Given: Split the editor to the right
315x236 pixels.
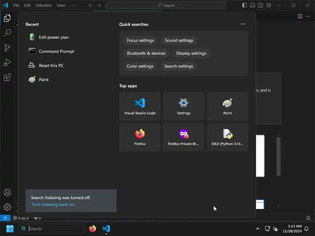Looking at the screenshot, I should click(300, 16).
